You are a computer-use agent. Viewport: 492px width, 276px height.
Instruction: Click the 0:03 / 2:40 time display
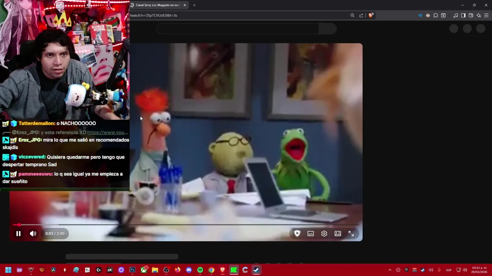pyautogui.click(x=55, y=233)
